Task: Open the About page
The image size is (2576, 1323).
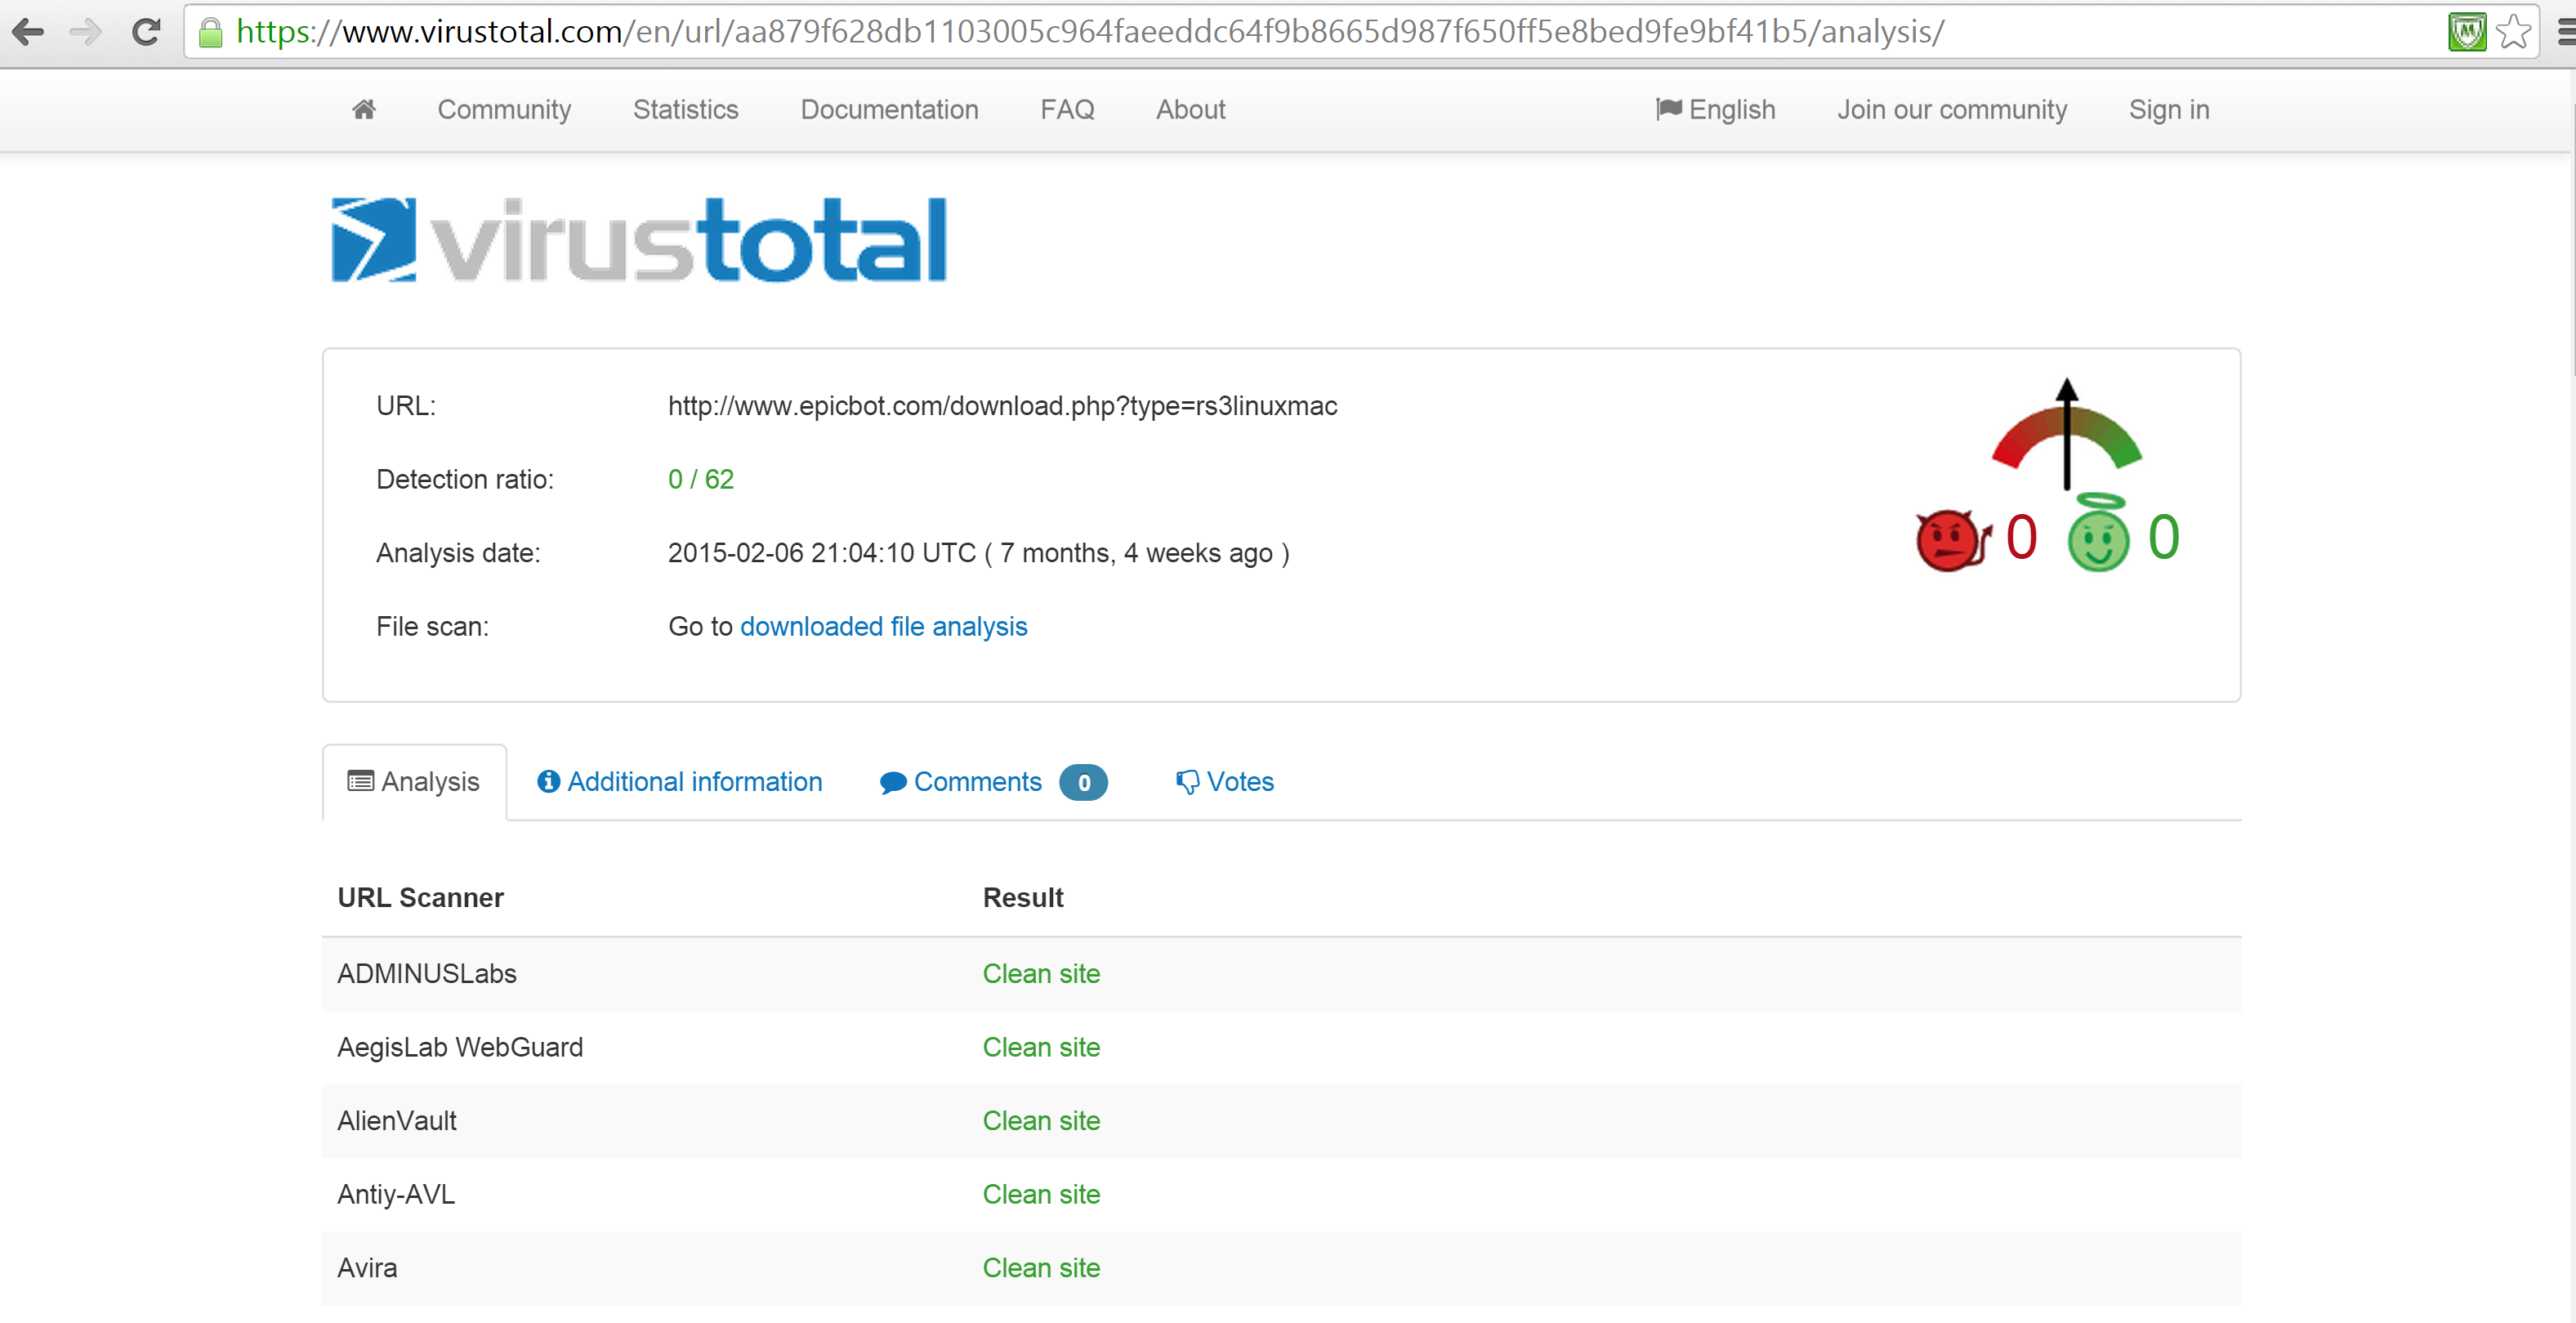Action: tap(1190, 109)
